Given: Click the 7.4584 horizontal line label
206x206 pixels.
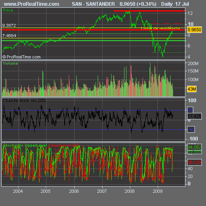Looking at the screenshot, I should [9, 35].
